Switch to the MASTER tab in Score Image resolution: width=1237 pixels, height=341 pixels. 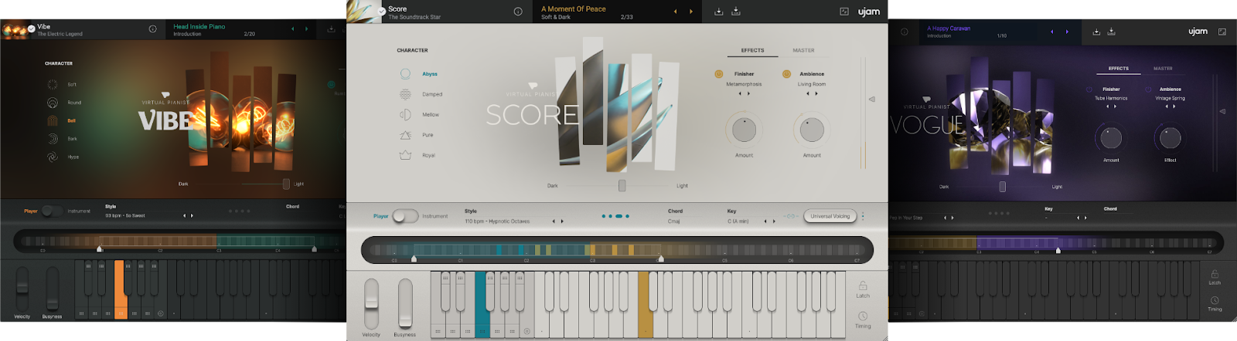point(803,50)
